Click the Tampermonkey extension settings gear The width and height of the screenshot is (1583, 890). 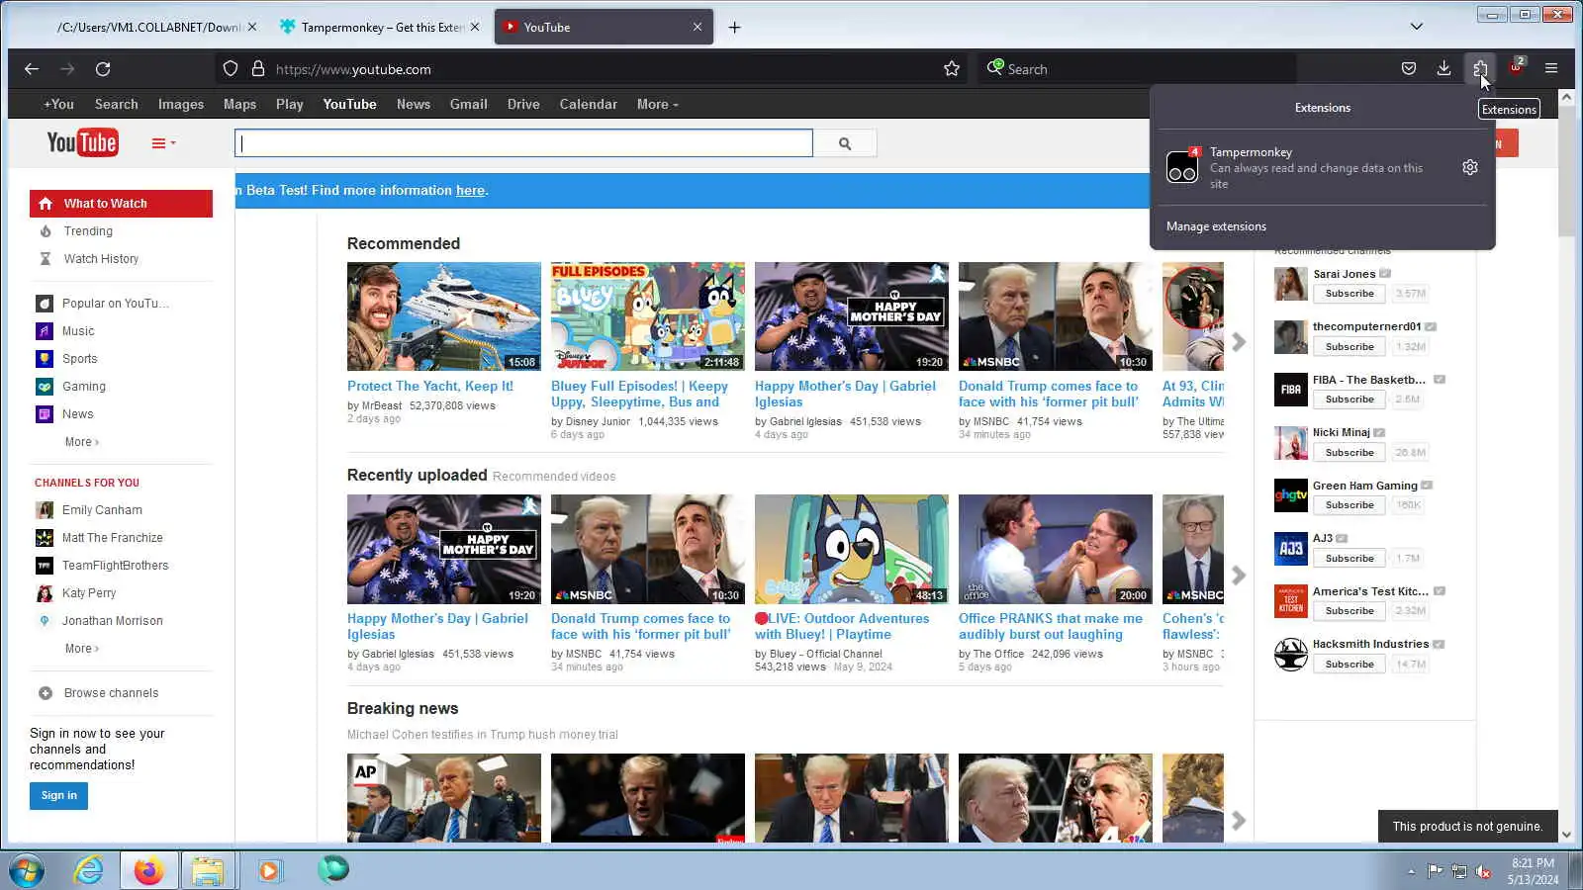click(x=1470, y=168)
